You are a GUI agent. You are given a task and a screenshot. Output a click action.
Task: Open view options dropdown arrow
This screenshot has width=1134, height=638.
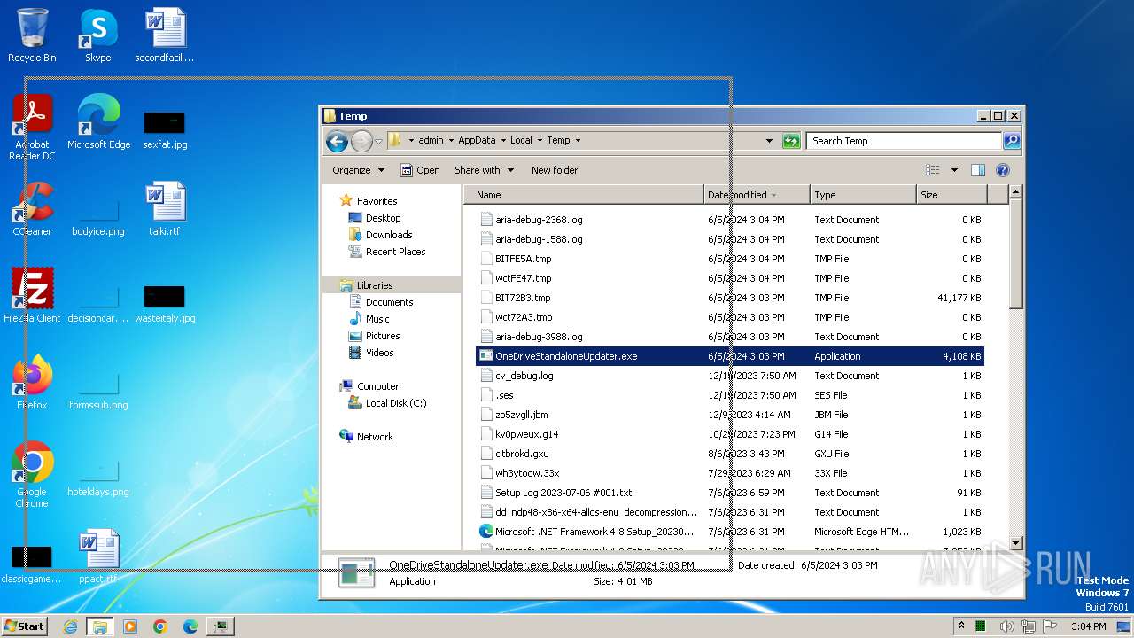954,170
